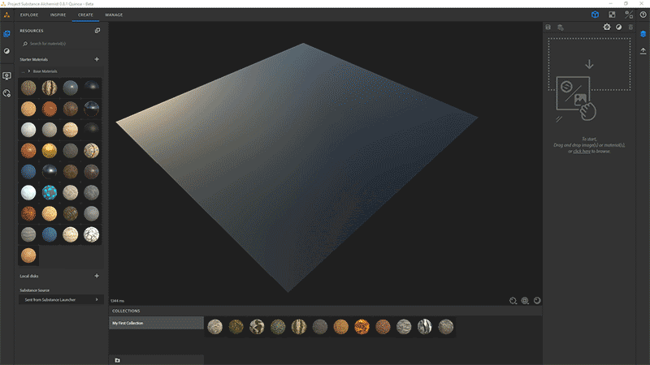The image size is (650, 365).
Task: Click in the Search for material(s) field
Action: coord(61,44)
